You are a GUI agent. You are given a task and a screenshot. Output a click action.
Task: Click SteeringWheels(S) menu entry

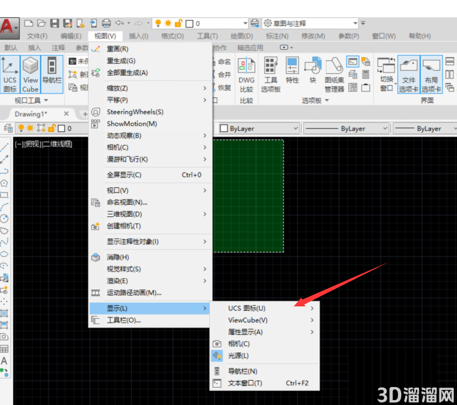point(150,112)
